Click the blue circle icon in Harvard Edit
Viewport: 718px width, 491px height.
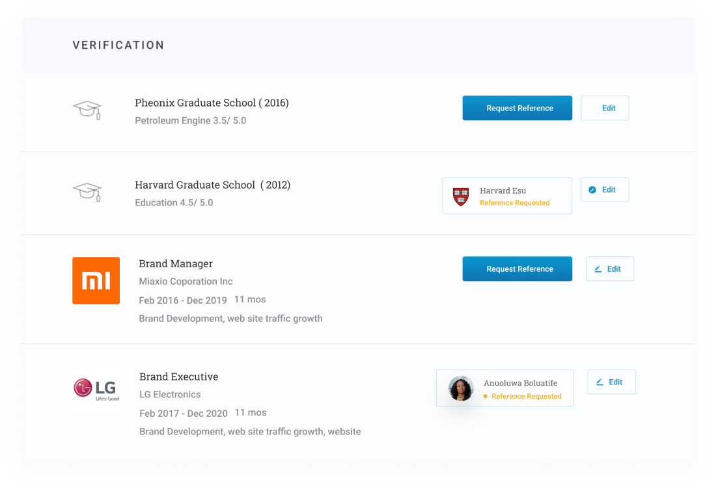click(x=592, y=190)
